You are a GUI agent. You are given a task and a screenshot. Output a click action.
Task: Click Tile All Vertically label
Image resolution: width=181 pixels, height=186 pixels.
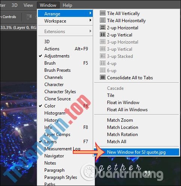tap(124, 13)
